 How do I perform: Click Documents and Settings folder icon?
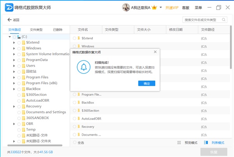[x=23, y=112]
